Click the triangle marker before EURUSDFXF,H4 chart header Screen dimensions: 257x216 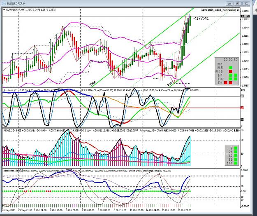(x=4, y=10)
